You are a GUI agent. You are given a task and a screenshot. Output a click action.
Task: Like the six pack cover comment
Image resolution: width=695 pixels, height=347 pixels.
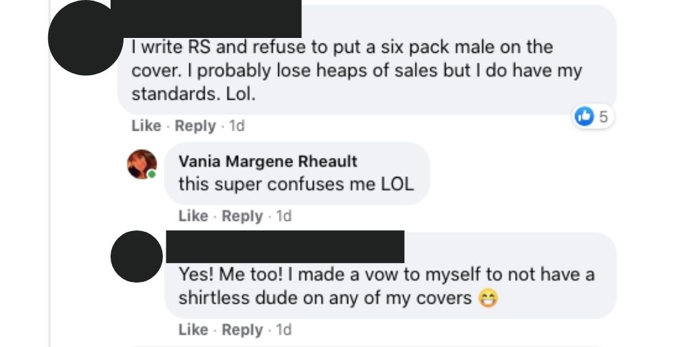coord(146,126)
